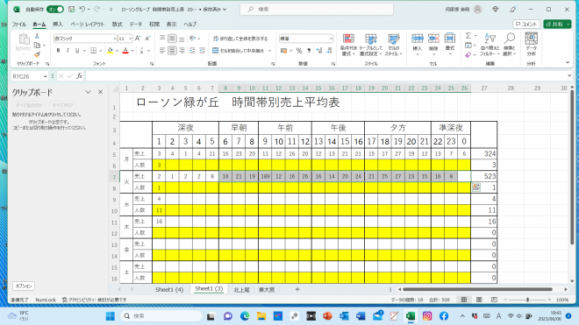Image resolution: width=579 pixels, height=325 pixels.
Task: Switch to the Sheet1 (4) sheet tab
Action: pyautogui.click(x=169, y=290)
